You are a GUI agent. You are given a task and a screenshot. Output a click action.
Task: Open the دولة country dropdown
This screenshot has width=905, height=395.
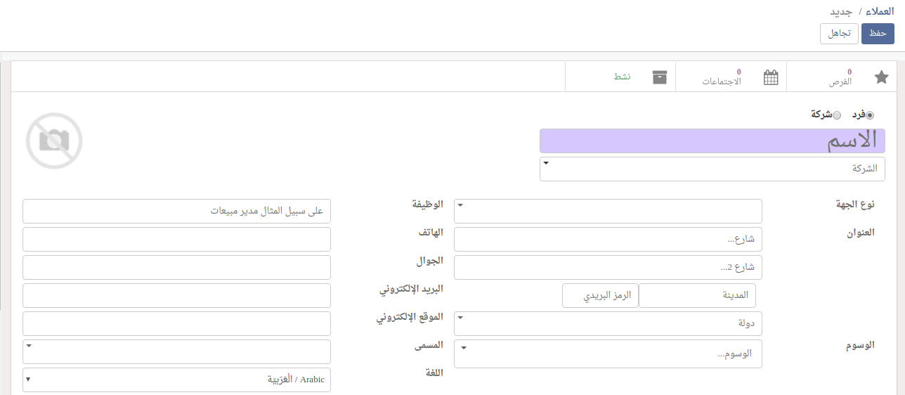(x=608, y=323)
